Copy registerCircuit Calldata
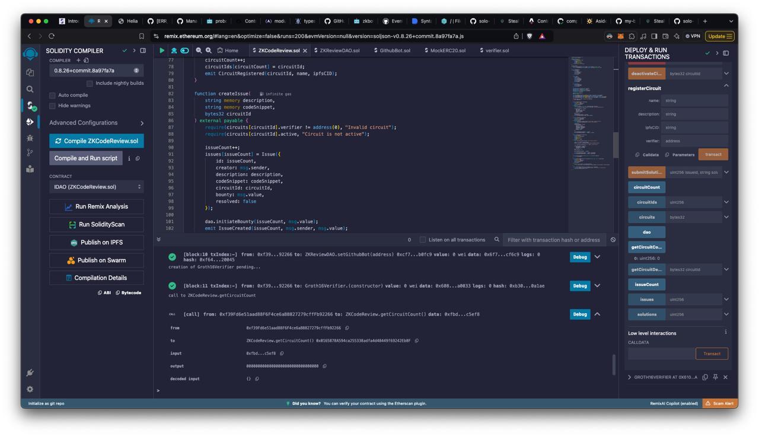Screen dimensions: 759x436 (647, 154)
